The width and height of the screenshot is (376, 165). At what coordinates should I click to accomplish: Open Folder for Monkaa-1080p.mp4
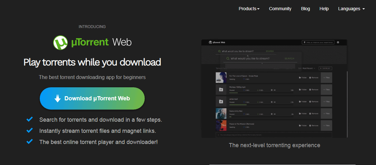(303, 90)
